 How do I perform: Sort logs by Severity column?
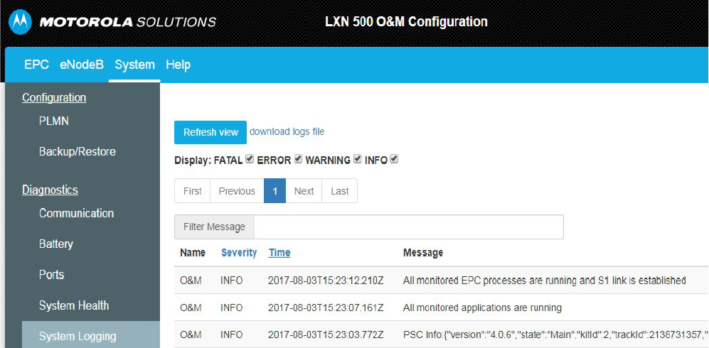click(x=239, y=253)
